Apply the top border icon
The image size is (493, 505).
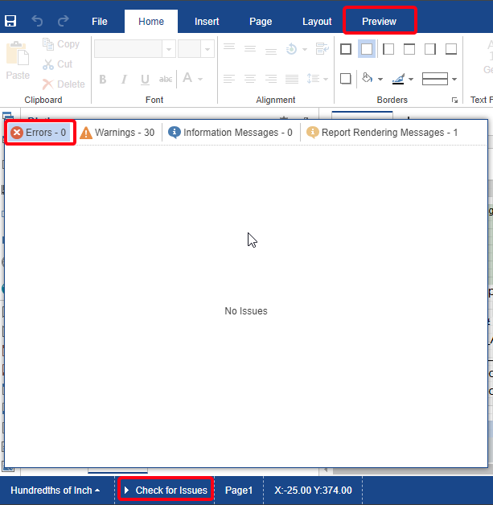coord(409,49)
